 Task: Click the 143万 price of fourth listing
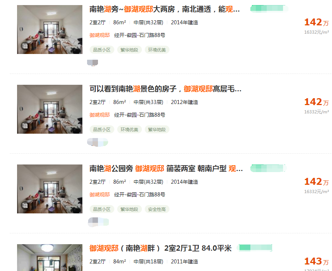[x=316, y=261]
